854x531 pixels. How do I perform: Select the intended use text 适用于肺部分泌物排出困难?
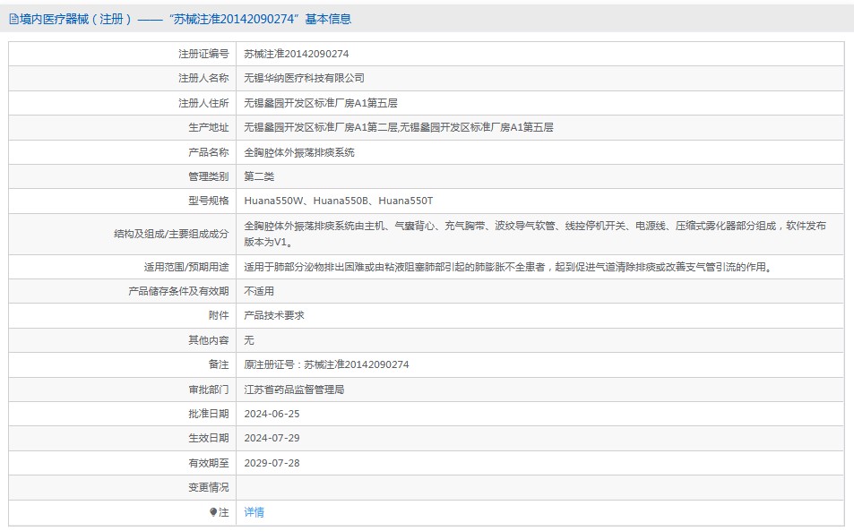tap(508, 267)
